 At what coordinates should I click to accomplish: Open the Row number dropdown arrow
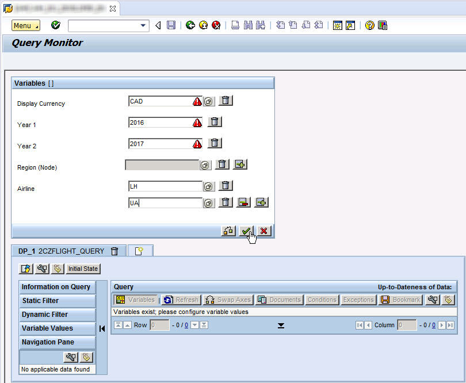[x=195, y=325]
